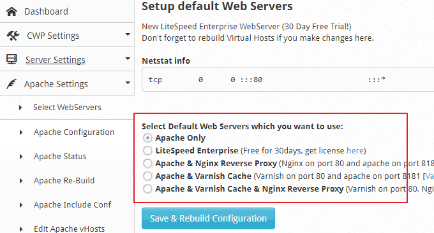The height and width of the screenshot is (233, 434).
Task: Click the Dashboard home icon
Action: [11, 11]
